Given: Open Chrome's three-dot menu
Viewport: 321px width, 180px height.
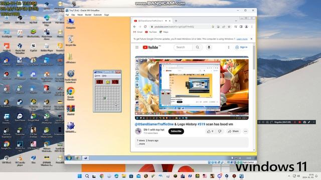Looking at the screenshot, I should coord(252,26).
